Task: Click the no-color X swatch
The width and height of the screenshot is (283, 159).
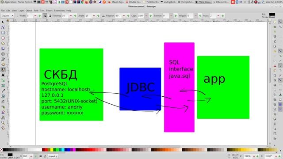Action: (x=1, y=150)
